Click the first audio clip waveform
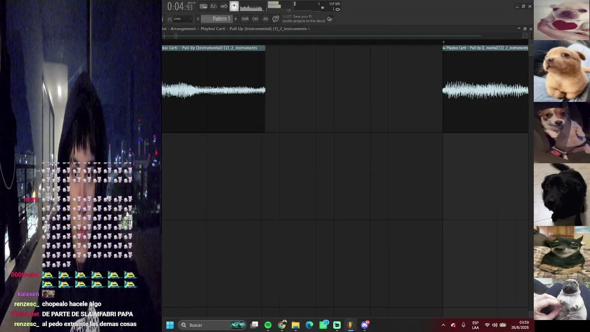The image size is (590, 332). point(213,90)
